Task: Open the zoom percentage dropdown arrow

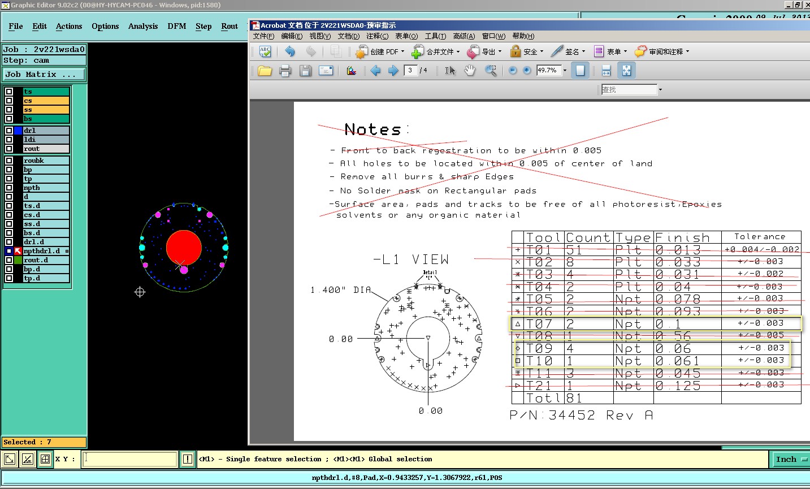Action: point(565,71)
